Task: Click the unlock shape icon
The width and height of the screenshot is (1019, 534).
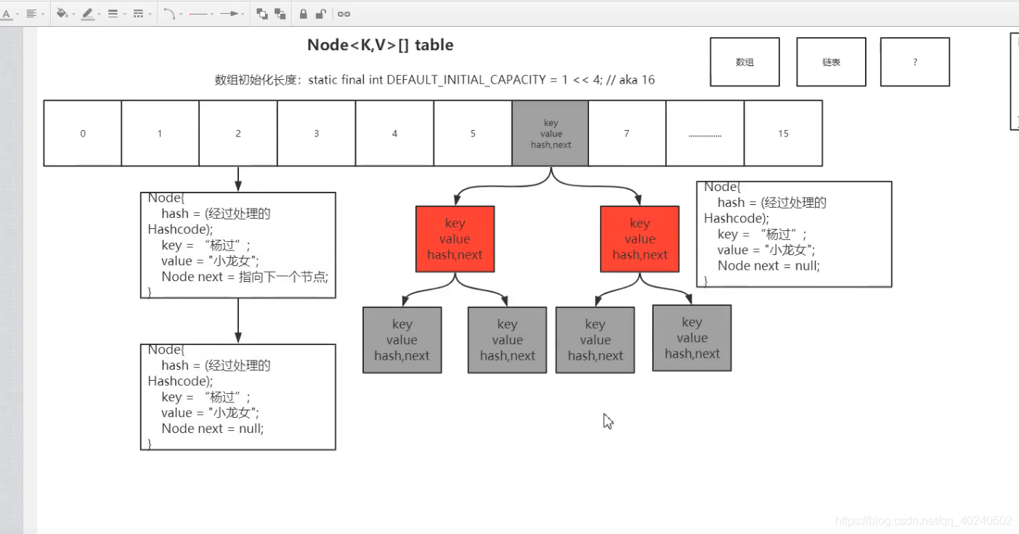Action: click(321, 14)
